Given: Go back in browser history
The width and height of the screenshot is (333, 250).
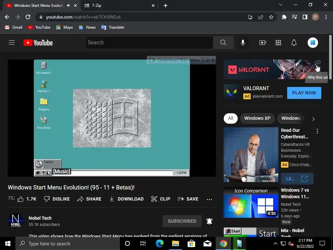Looking at the screenshot, I should point(7,17).
